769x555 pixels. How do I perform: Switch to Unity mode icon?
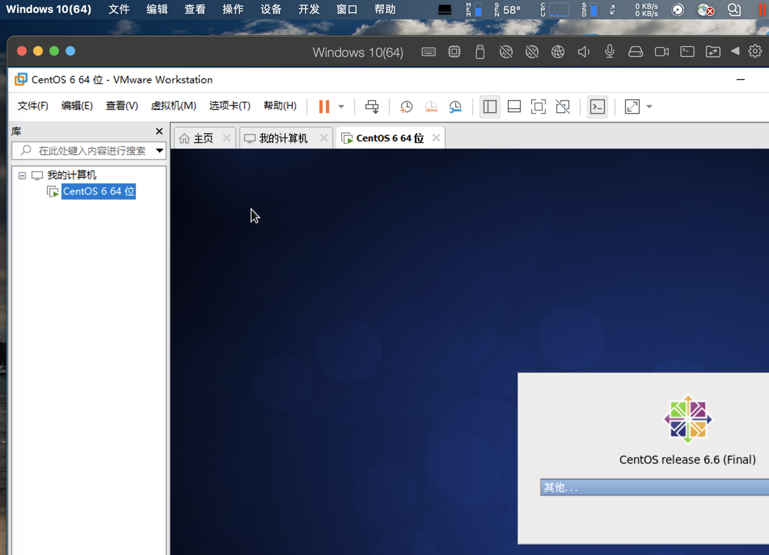click(563, 107)
